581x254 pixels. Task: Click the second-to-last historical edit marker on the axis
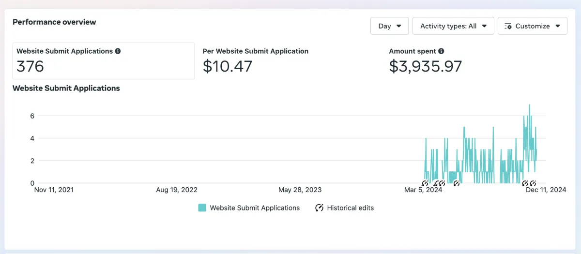pos(525,183)
